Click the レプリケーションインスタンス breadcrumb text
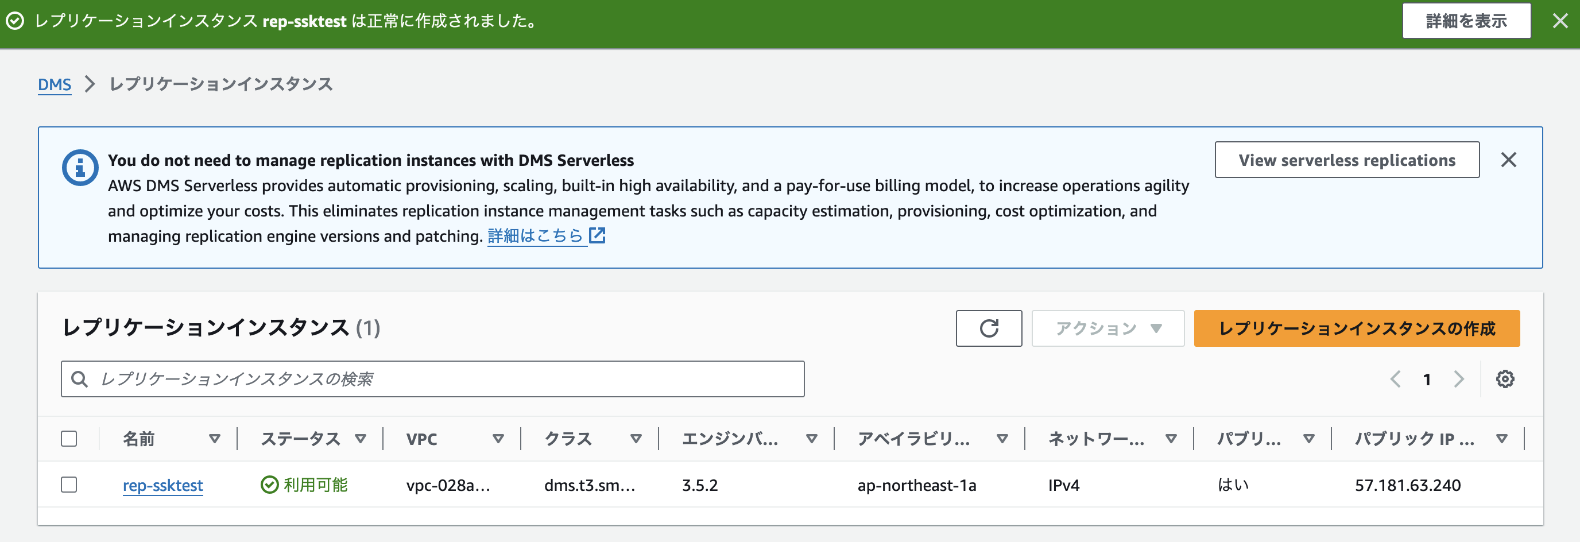The width and height of the screenshot is (1580, 542). (x=221, y=84)
